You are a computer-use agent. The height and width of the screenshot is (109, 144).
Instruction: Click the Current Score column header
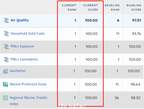[91, 8]
